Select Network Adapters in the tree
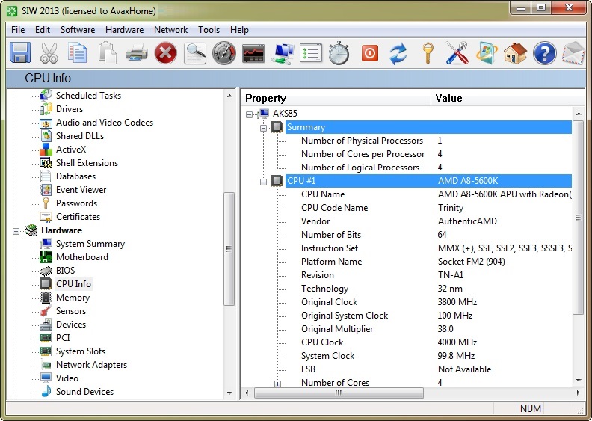The image size is (592, 421). tap(91, 365)
